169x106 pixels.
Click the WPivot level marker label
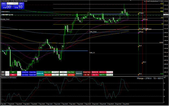tap(145, 20)
